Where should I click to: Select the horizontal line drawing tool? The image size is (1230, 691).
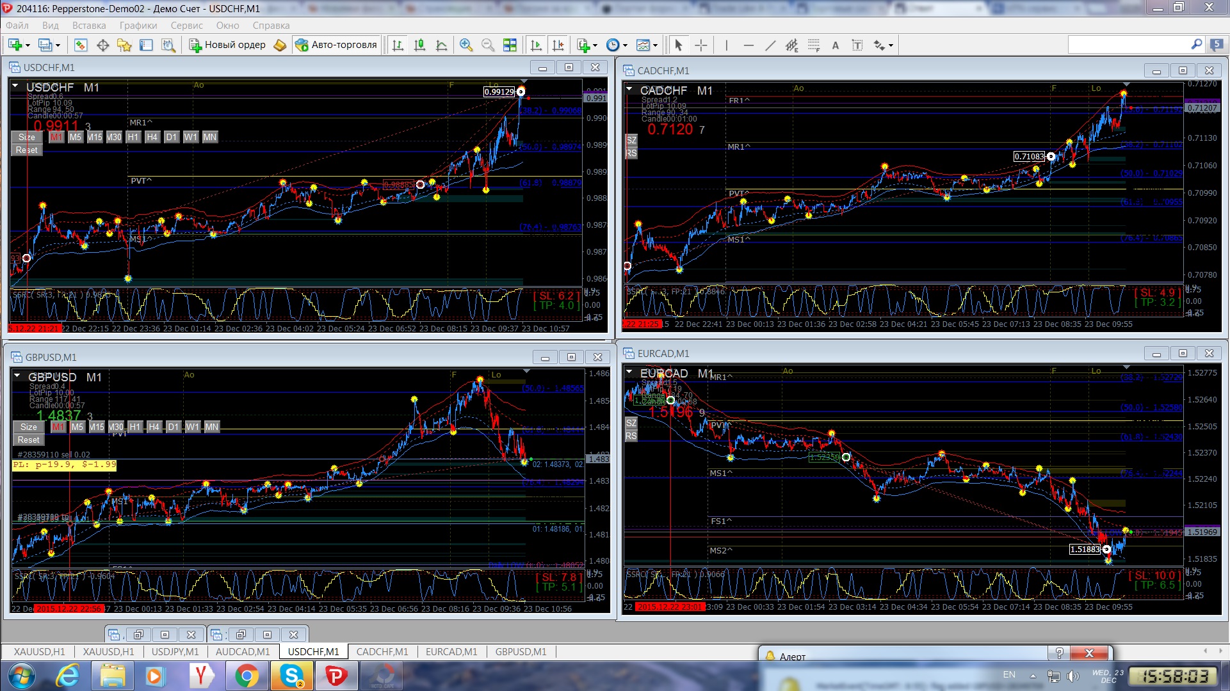(x=749, y=45)
